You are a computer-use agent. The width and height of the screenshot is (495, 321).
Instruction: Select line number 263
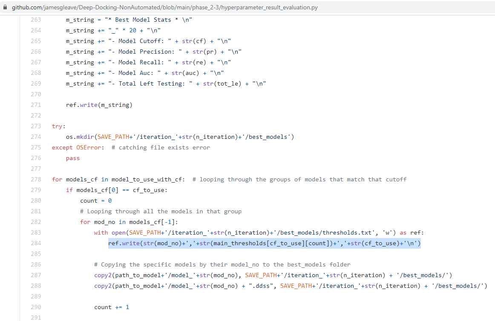click(x=36, y=19)
